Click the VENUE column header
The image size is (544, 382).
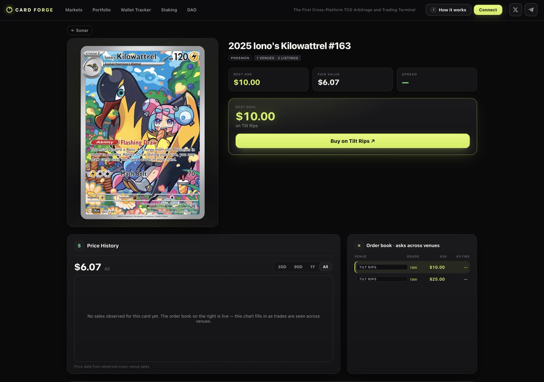[x=360, y=256]
